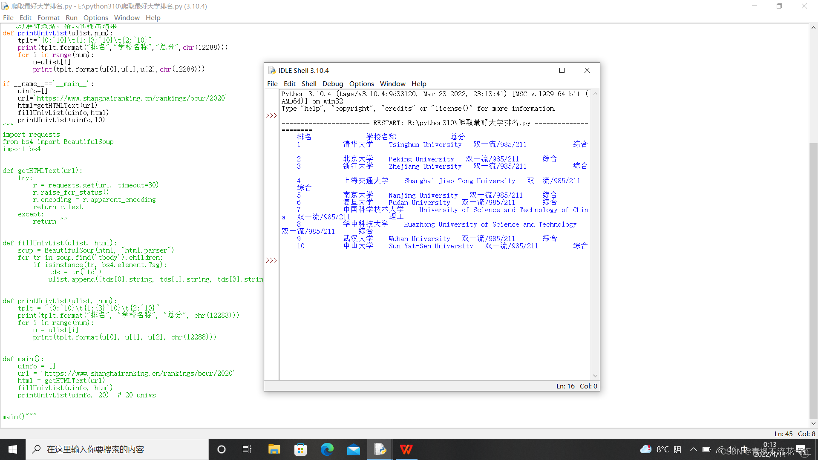Click the weather icon in system tray
Viewport: 818px width, 460px height.
646,449
